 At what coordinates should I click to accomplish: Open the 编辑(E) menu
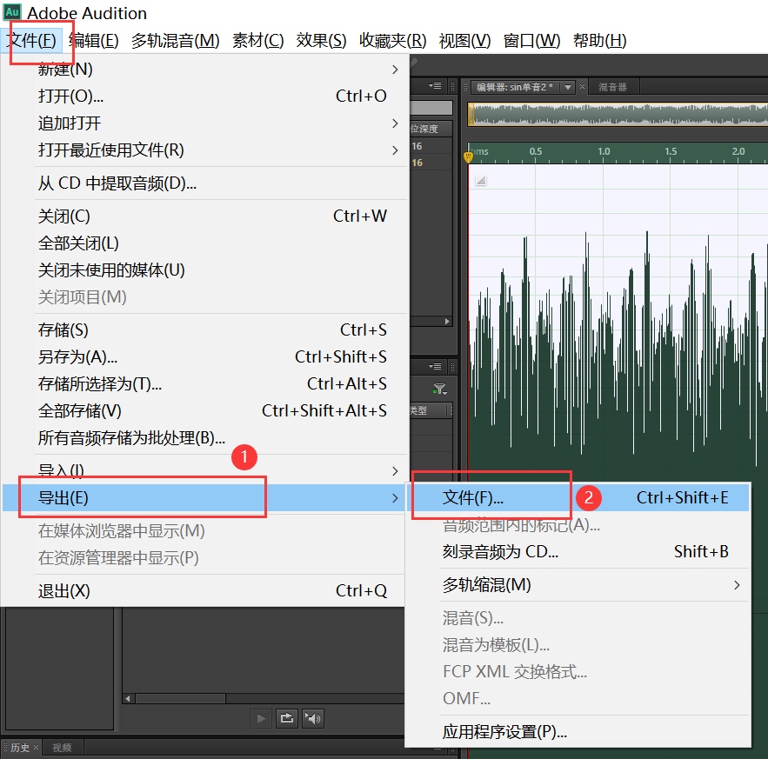point(94,41)
